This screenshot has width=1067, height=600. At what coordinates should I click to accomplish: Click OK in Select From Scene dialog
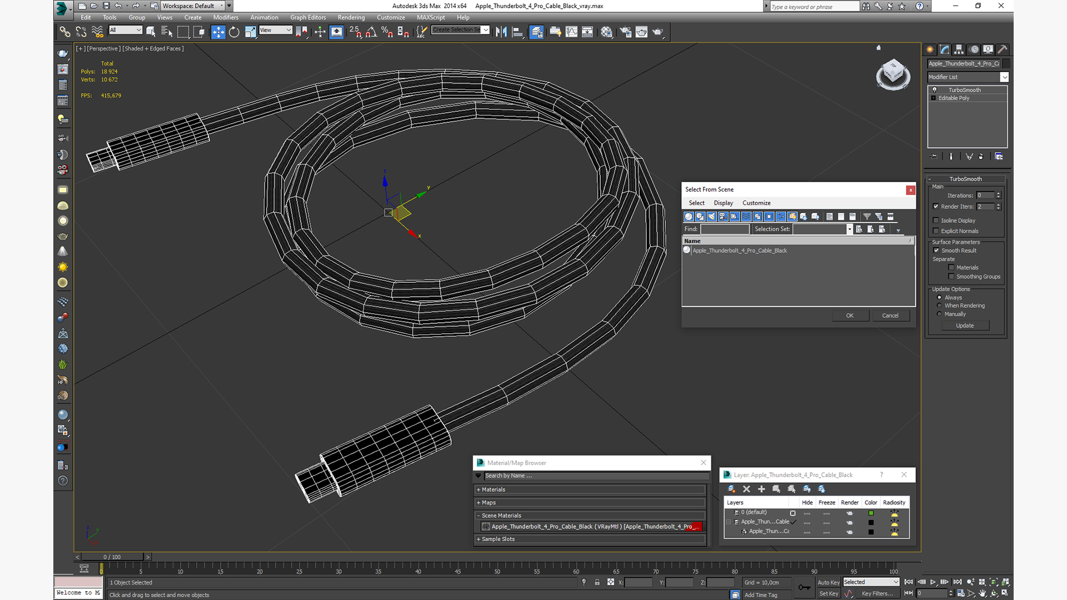[850, 316]
